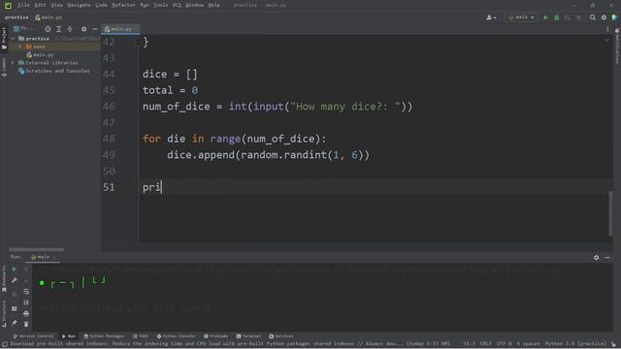Clear all Run console output with trash icon
The width and height of the screenshot is (621, 349).
[26, 324]
